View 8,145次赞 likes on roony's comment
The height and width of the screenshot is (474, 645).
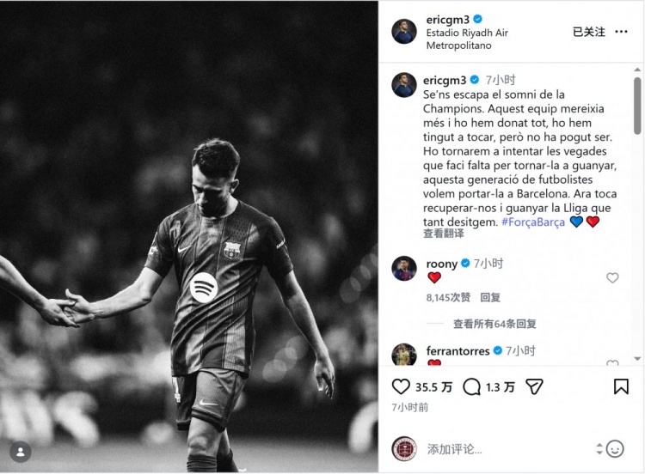448,297
